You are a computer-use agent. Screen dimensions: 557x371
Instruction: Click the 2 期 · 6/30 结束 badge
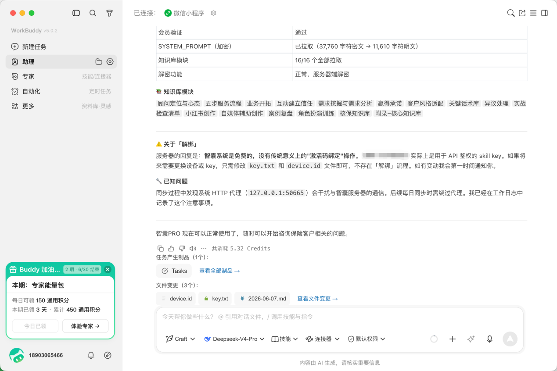click(83, 269)
